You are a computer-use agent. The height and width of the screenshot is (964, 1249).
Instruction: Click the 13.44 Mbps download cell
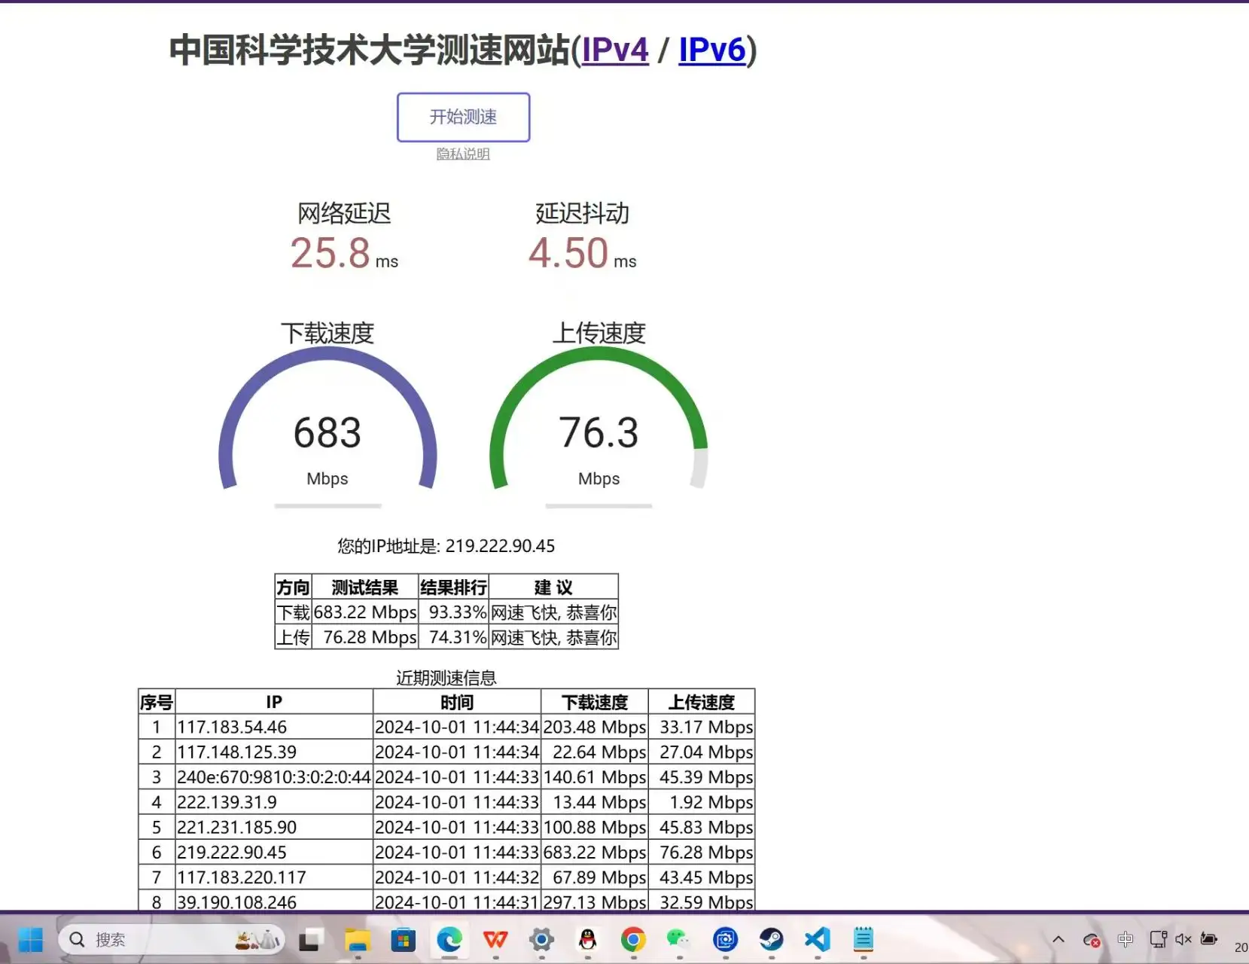[x=595, y=802]
